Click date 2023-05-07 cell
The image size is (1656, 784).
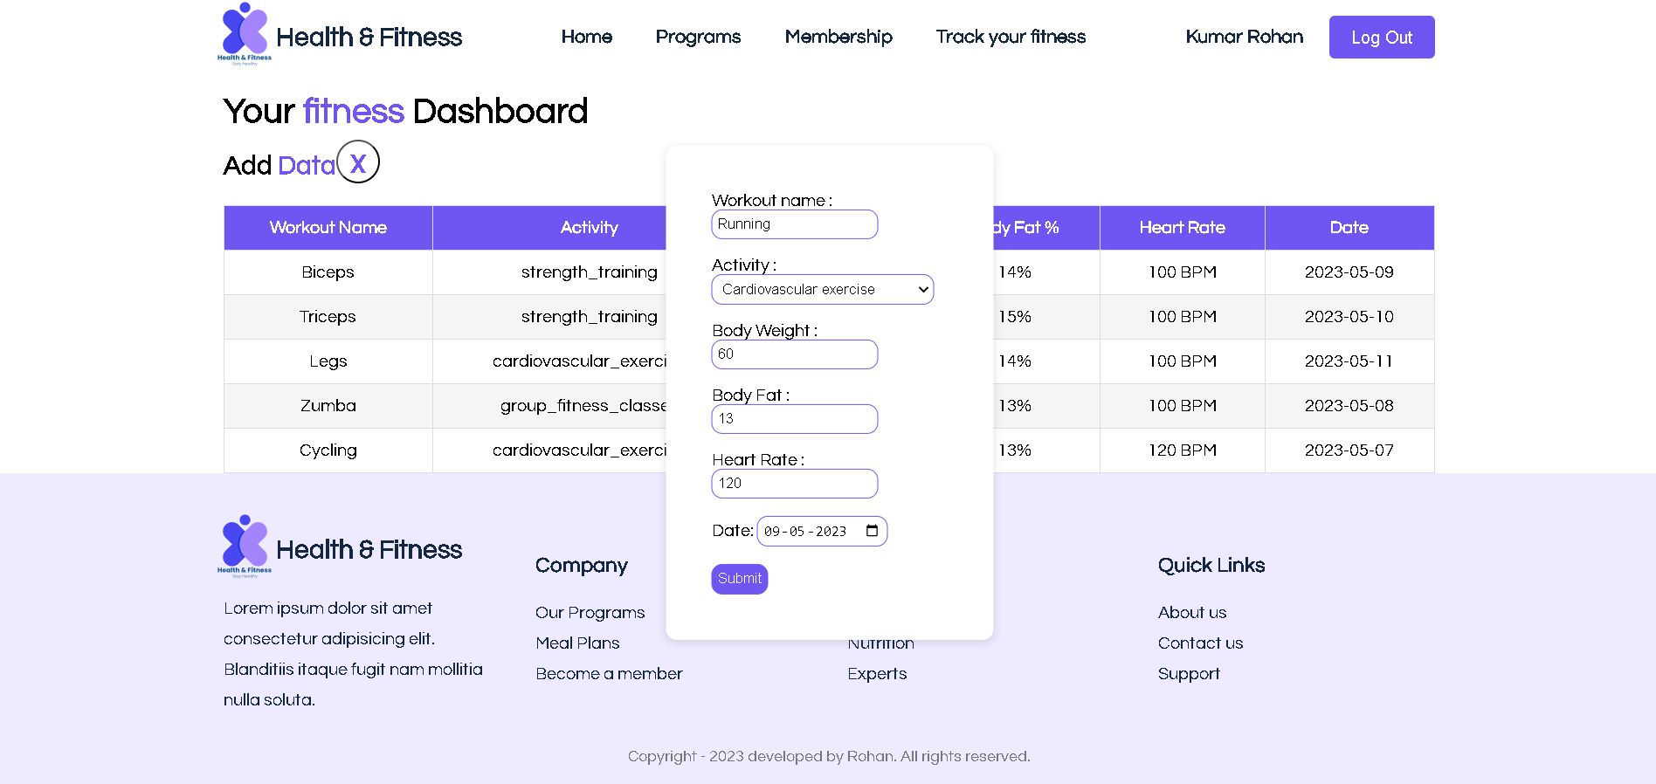click(x=1349, y=450)
